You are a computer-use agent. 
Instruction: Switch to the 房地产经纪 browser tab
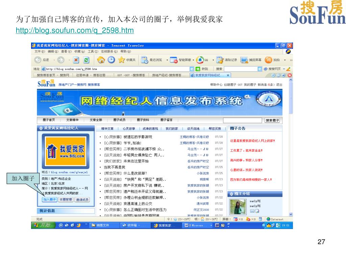click(169, 75)
